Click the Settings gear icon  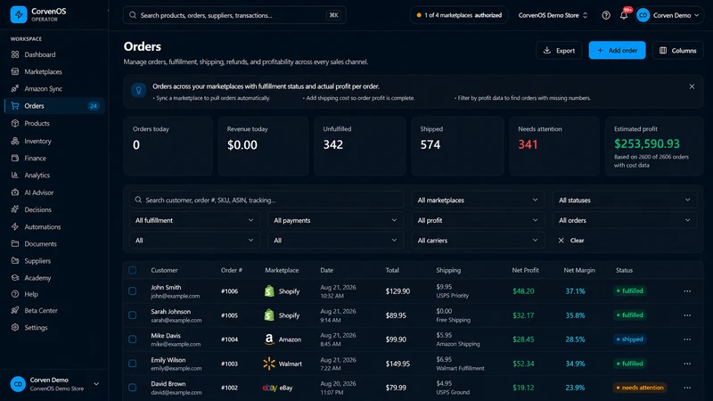click(x=15, y=327)
